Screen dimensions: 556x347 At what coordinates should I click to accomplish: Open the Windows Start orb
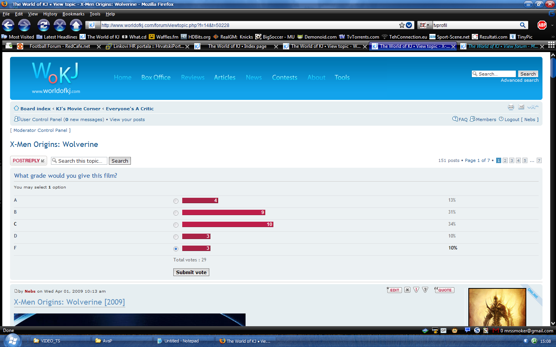12,340
